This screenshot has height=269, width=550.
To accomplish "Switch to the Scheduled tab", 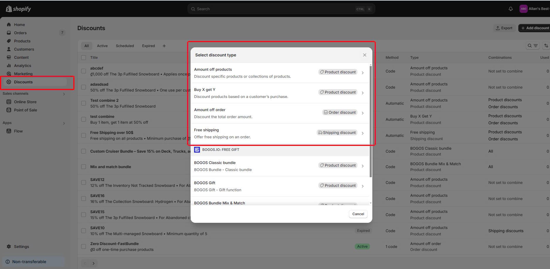I will pos(125,46).
